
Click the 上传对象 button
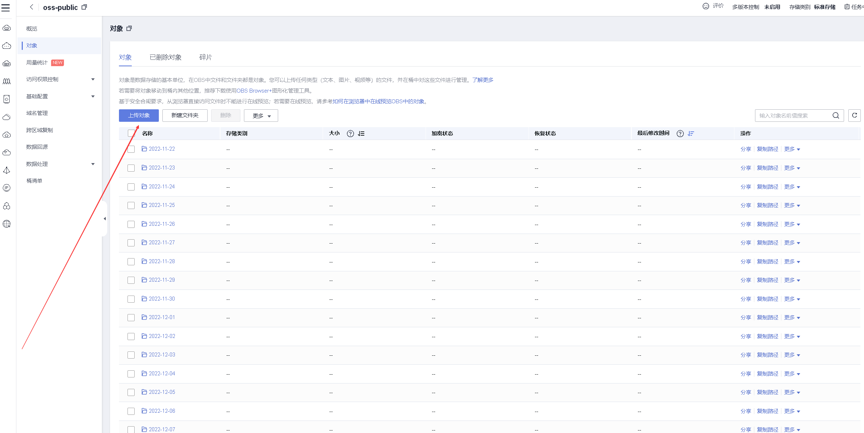139,115
